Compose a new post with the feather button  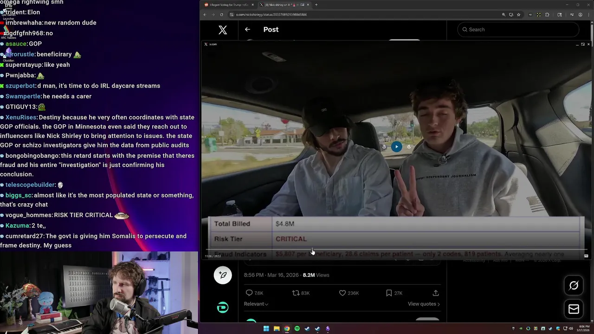click(x=223, y=275)
